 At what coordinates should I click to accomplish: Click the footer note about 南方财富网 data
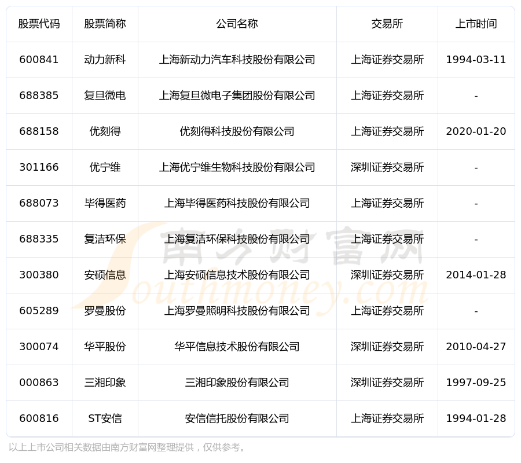click(x=128, y=447)
